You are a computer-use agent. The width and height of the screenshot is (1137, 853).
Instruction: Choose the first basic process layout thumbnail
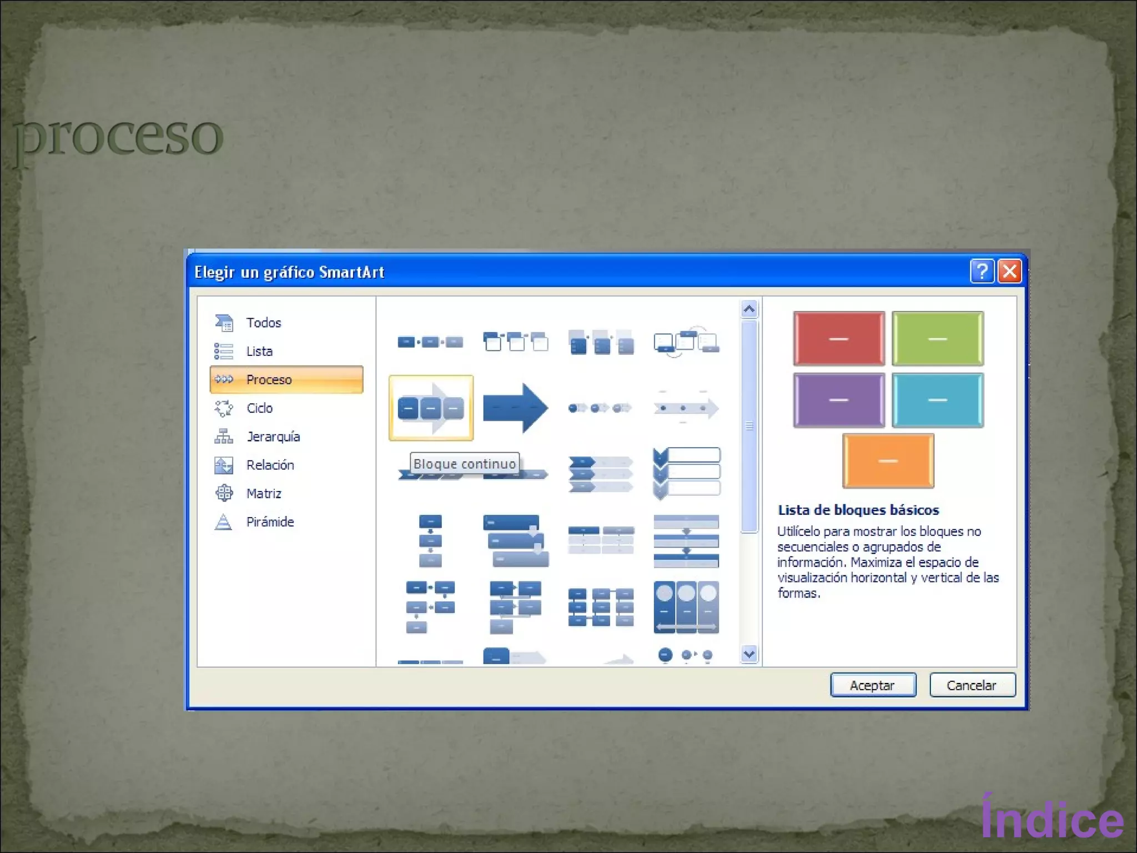click(x=430, y=342)
